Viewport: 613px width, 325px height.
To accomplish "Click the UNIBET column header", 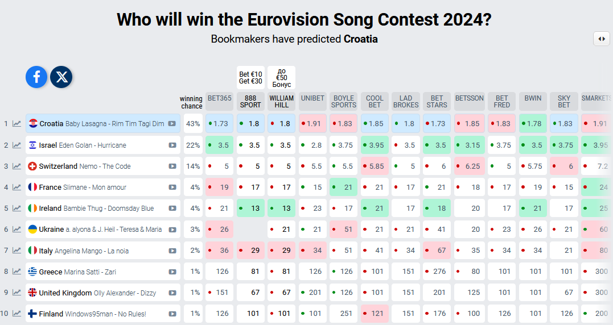I will click(312, 98).
